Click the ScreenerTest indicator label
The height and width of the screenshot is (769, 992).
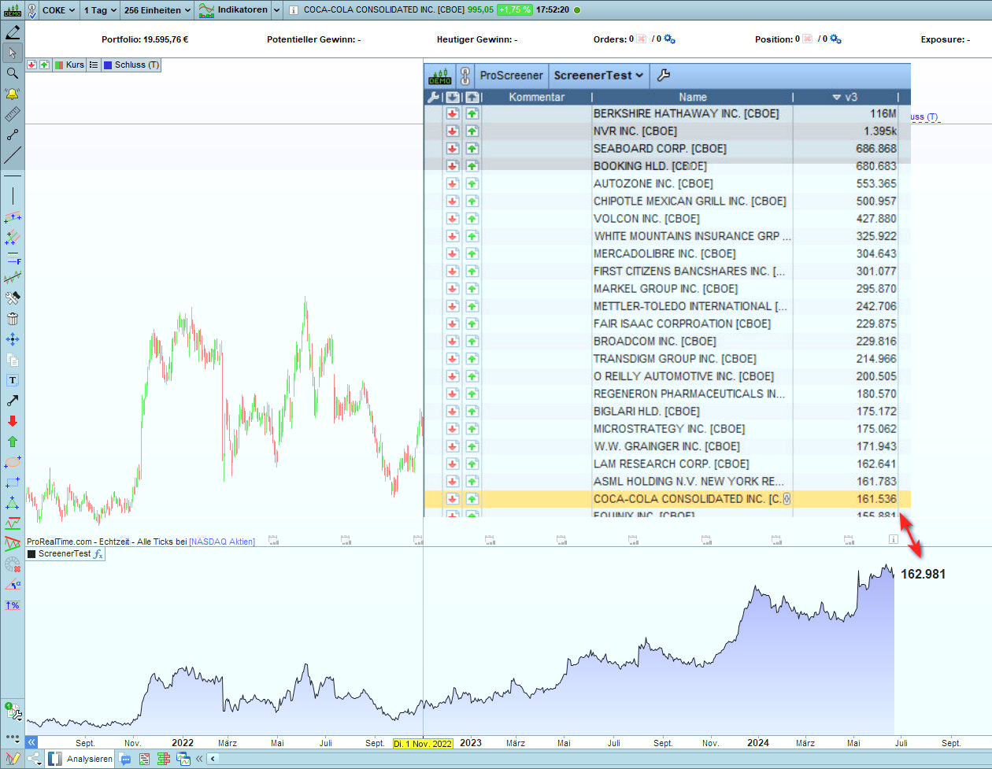coord(65,554)
